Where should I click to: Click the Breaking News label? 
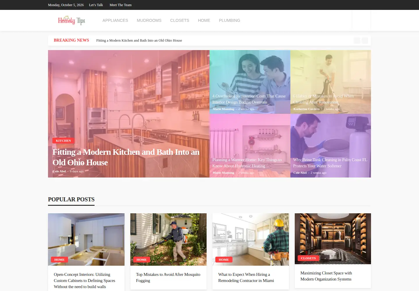(71, 40)
